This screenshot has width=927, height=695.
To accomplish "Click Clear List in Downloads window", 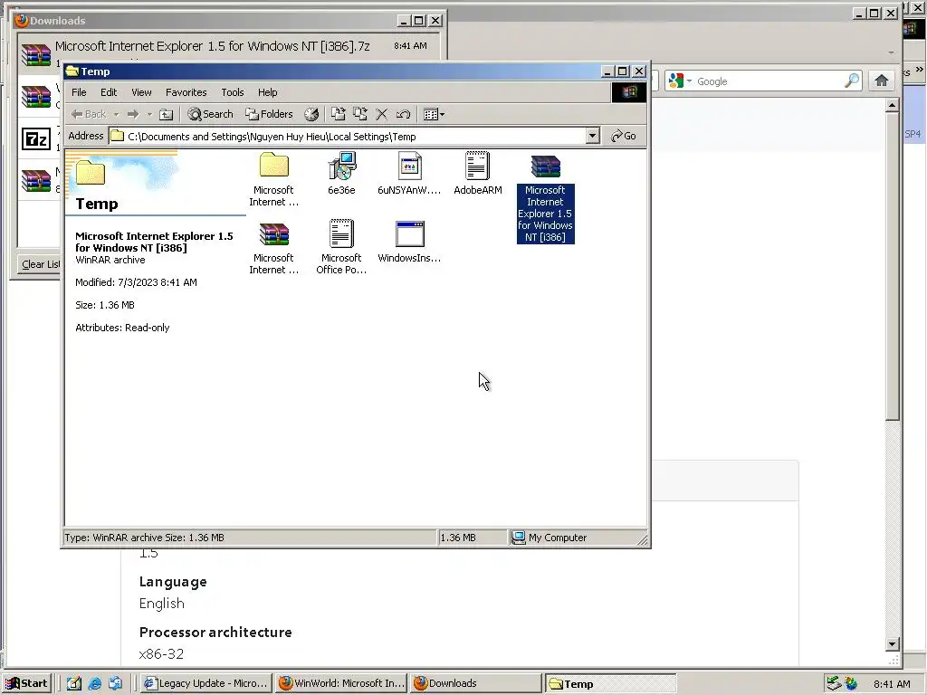I will [x=40, y=264].
